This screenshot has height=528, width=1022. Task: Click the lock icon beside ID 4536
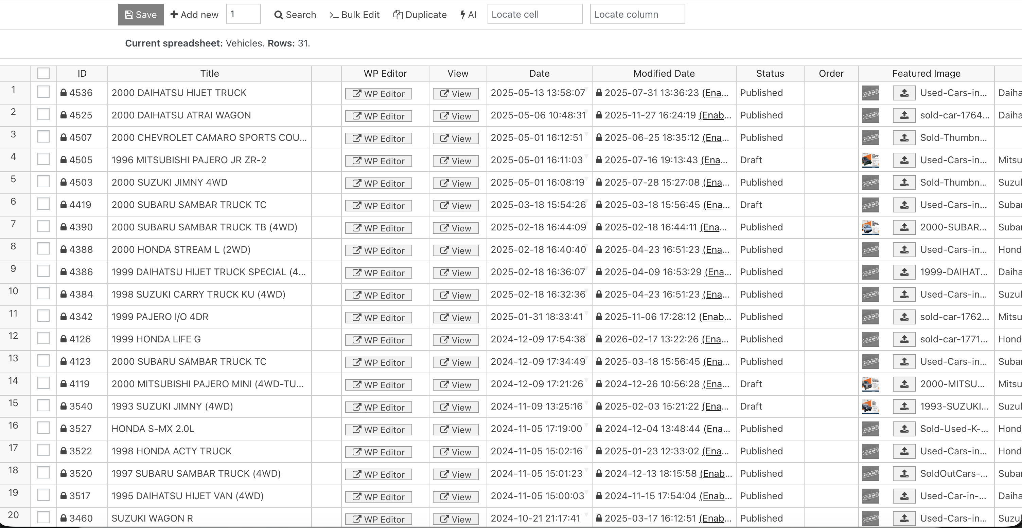point(64,93)
